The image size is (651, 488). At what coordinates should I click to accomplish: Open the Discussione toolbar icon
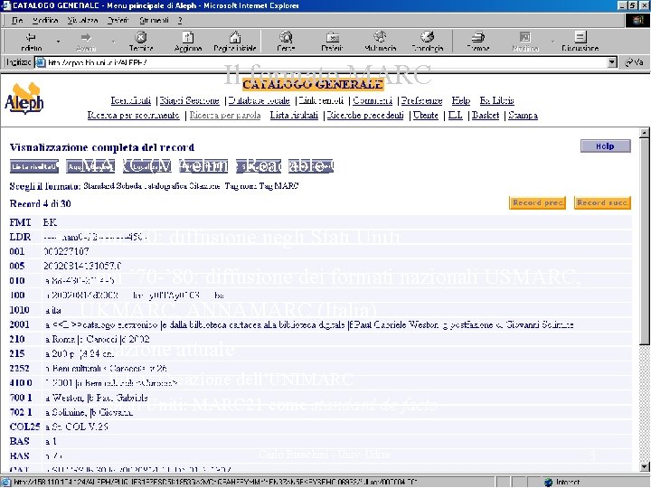(x=580, y=41)
